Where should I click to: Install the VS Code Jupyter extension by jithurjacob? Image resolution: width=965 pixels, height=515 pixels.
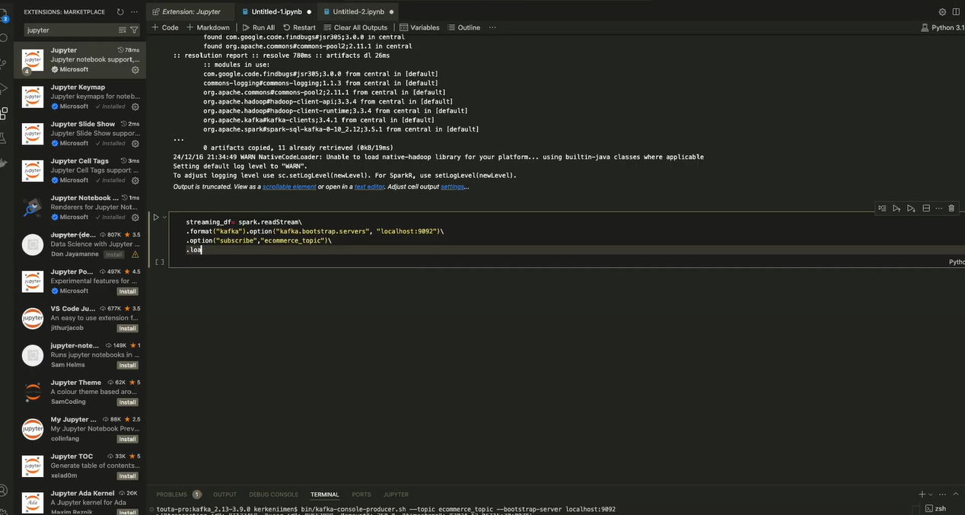tap(127, 329)
